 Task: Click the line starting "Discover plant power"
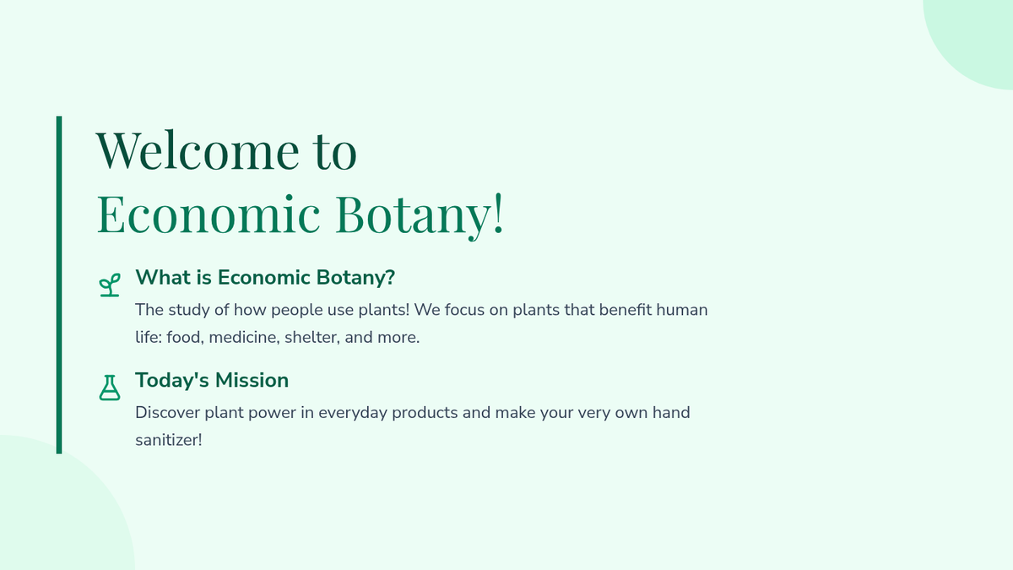coord(413,413)
